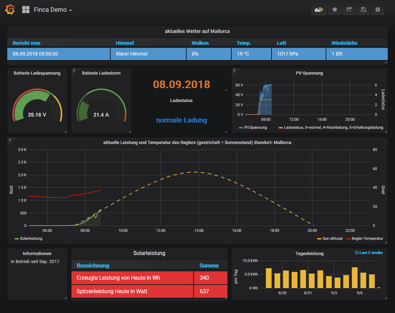The width and height of the screenshot is (395, 313).
Task: Click the Grafana logo icon
Action: [x=10, y=10]
